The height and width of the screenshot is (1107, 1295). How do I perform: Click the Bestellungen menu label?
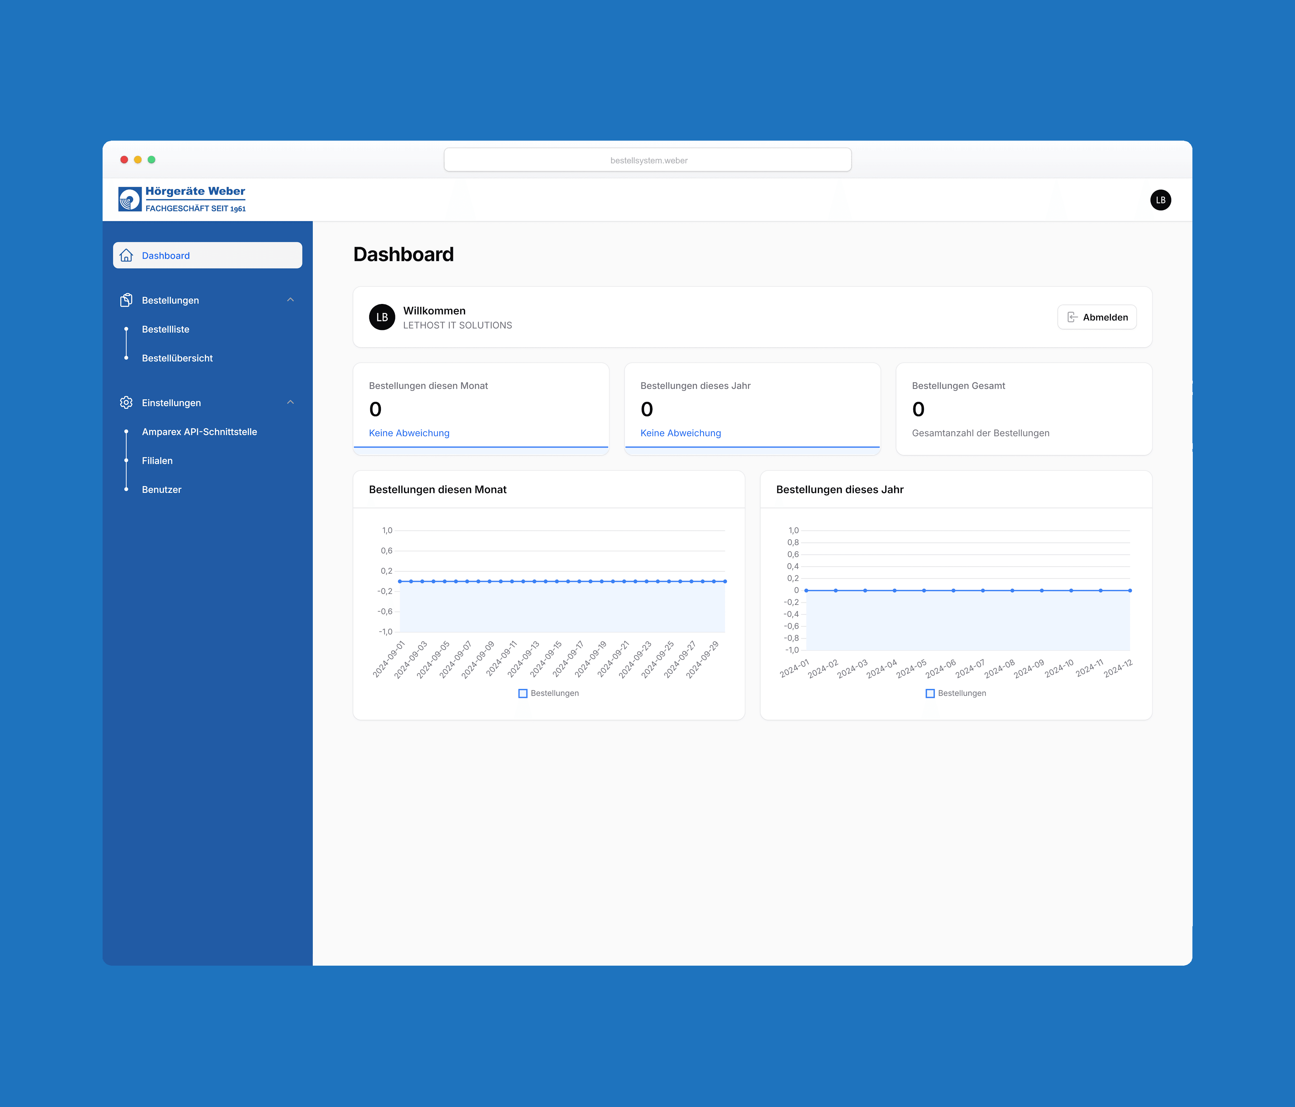tap(170, 300)
